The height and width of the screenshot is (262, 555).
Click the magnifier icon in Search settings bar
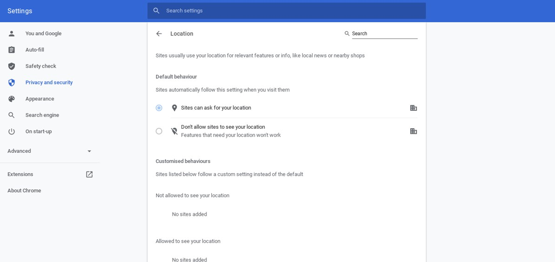coord(157,11)
